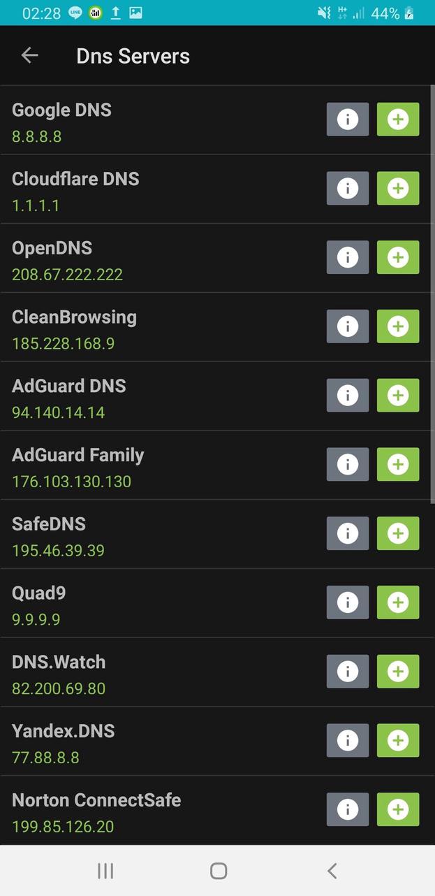View info about AdGuard DNS
Viewport: 435px width, 896px height.
(347, 395)
